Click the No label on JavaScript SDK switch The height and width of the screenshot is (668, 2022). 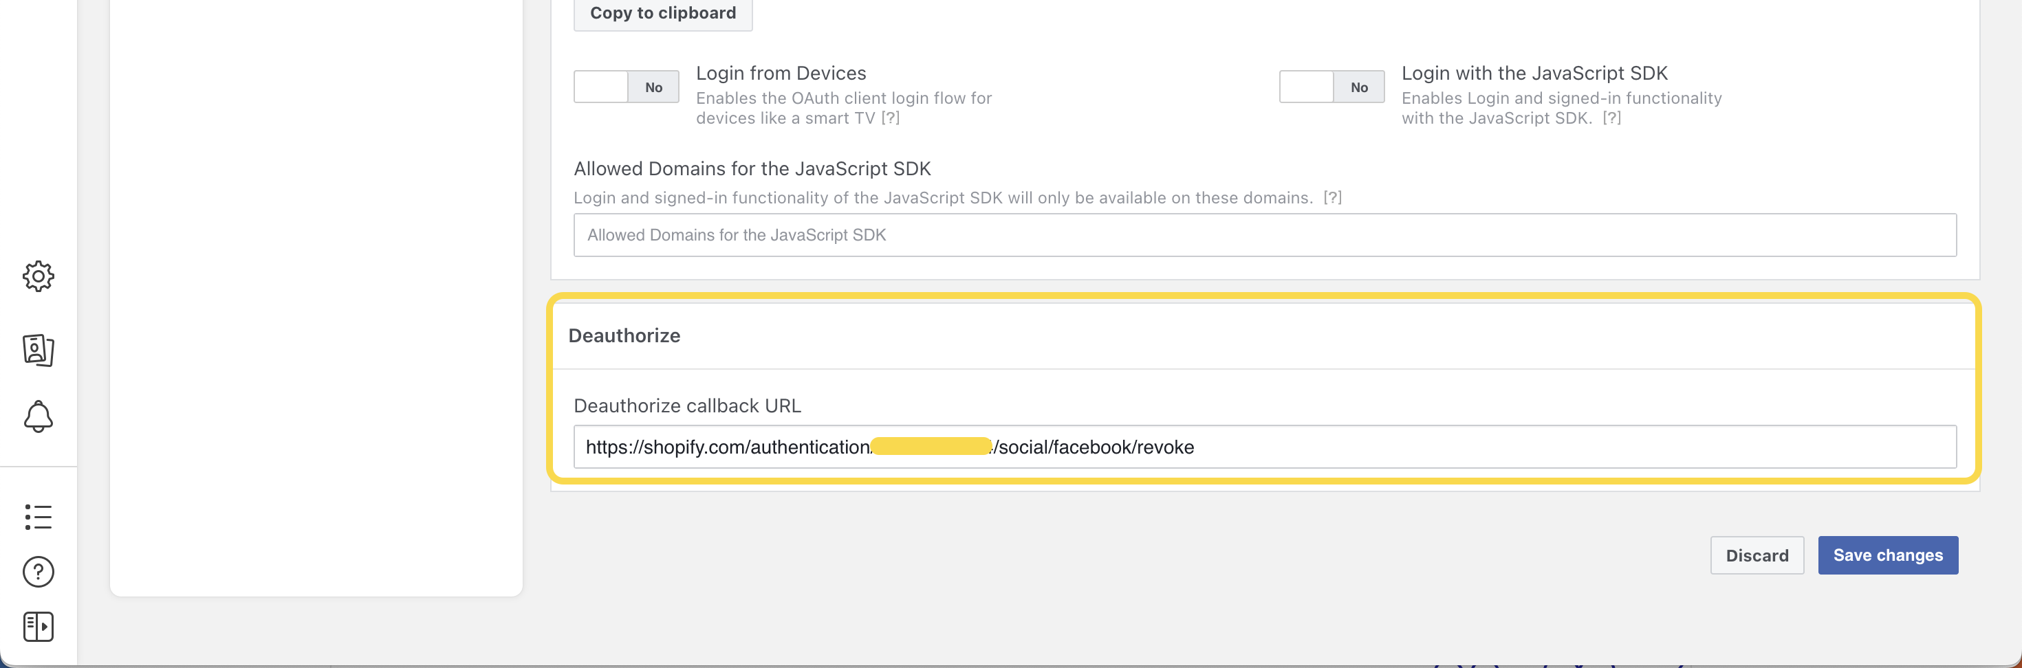click(x=1359, y=86)
